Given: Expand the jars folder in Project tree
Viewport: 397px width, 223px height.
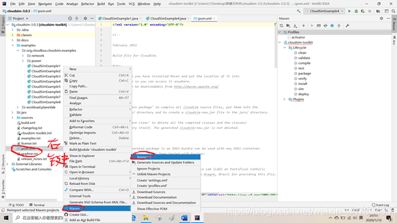Looking at the screenshot, I should (x=12, y=112).
